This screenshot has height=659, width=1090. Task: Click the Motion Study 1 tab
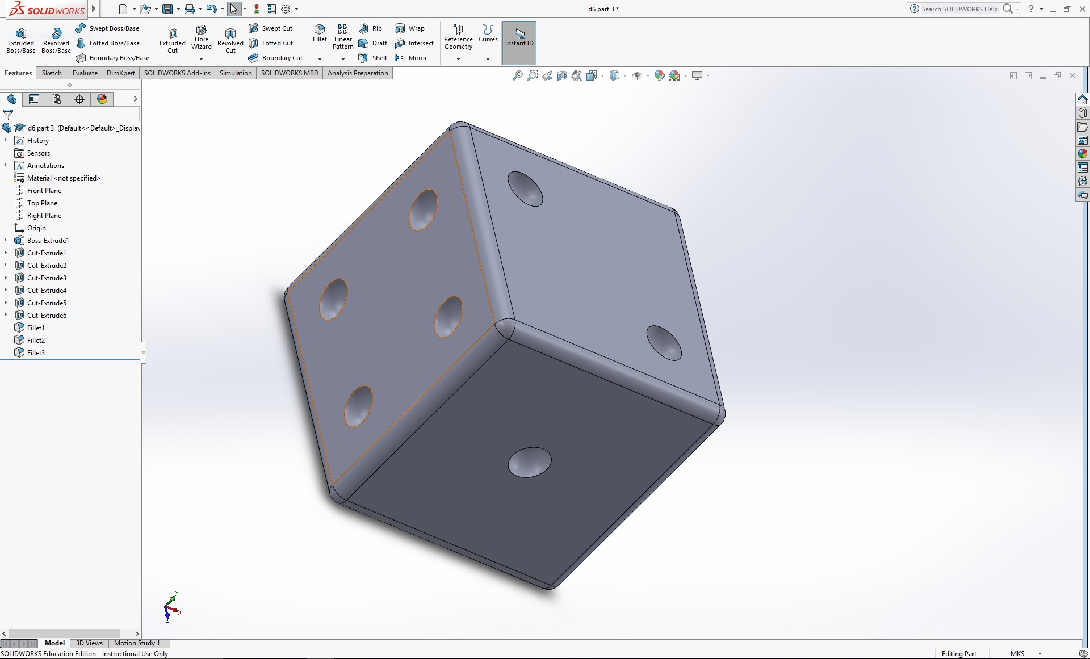136,643
